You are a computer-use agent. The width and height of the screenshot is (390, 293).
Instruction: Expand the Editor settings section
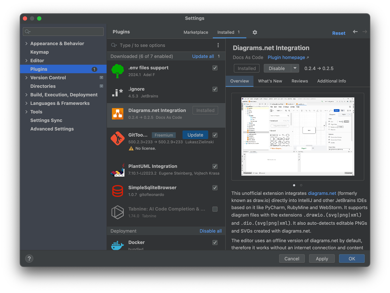(26, 61)
